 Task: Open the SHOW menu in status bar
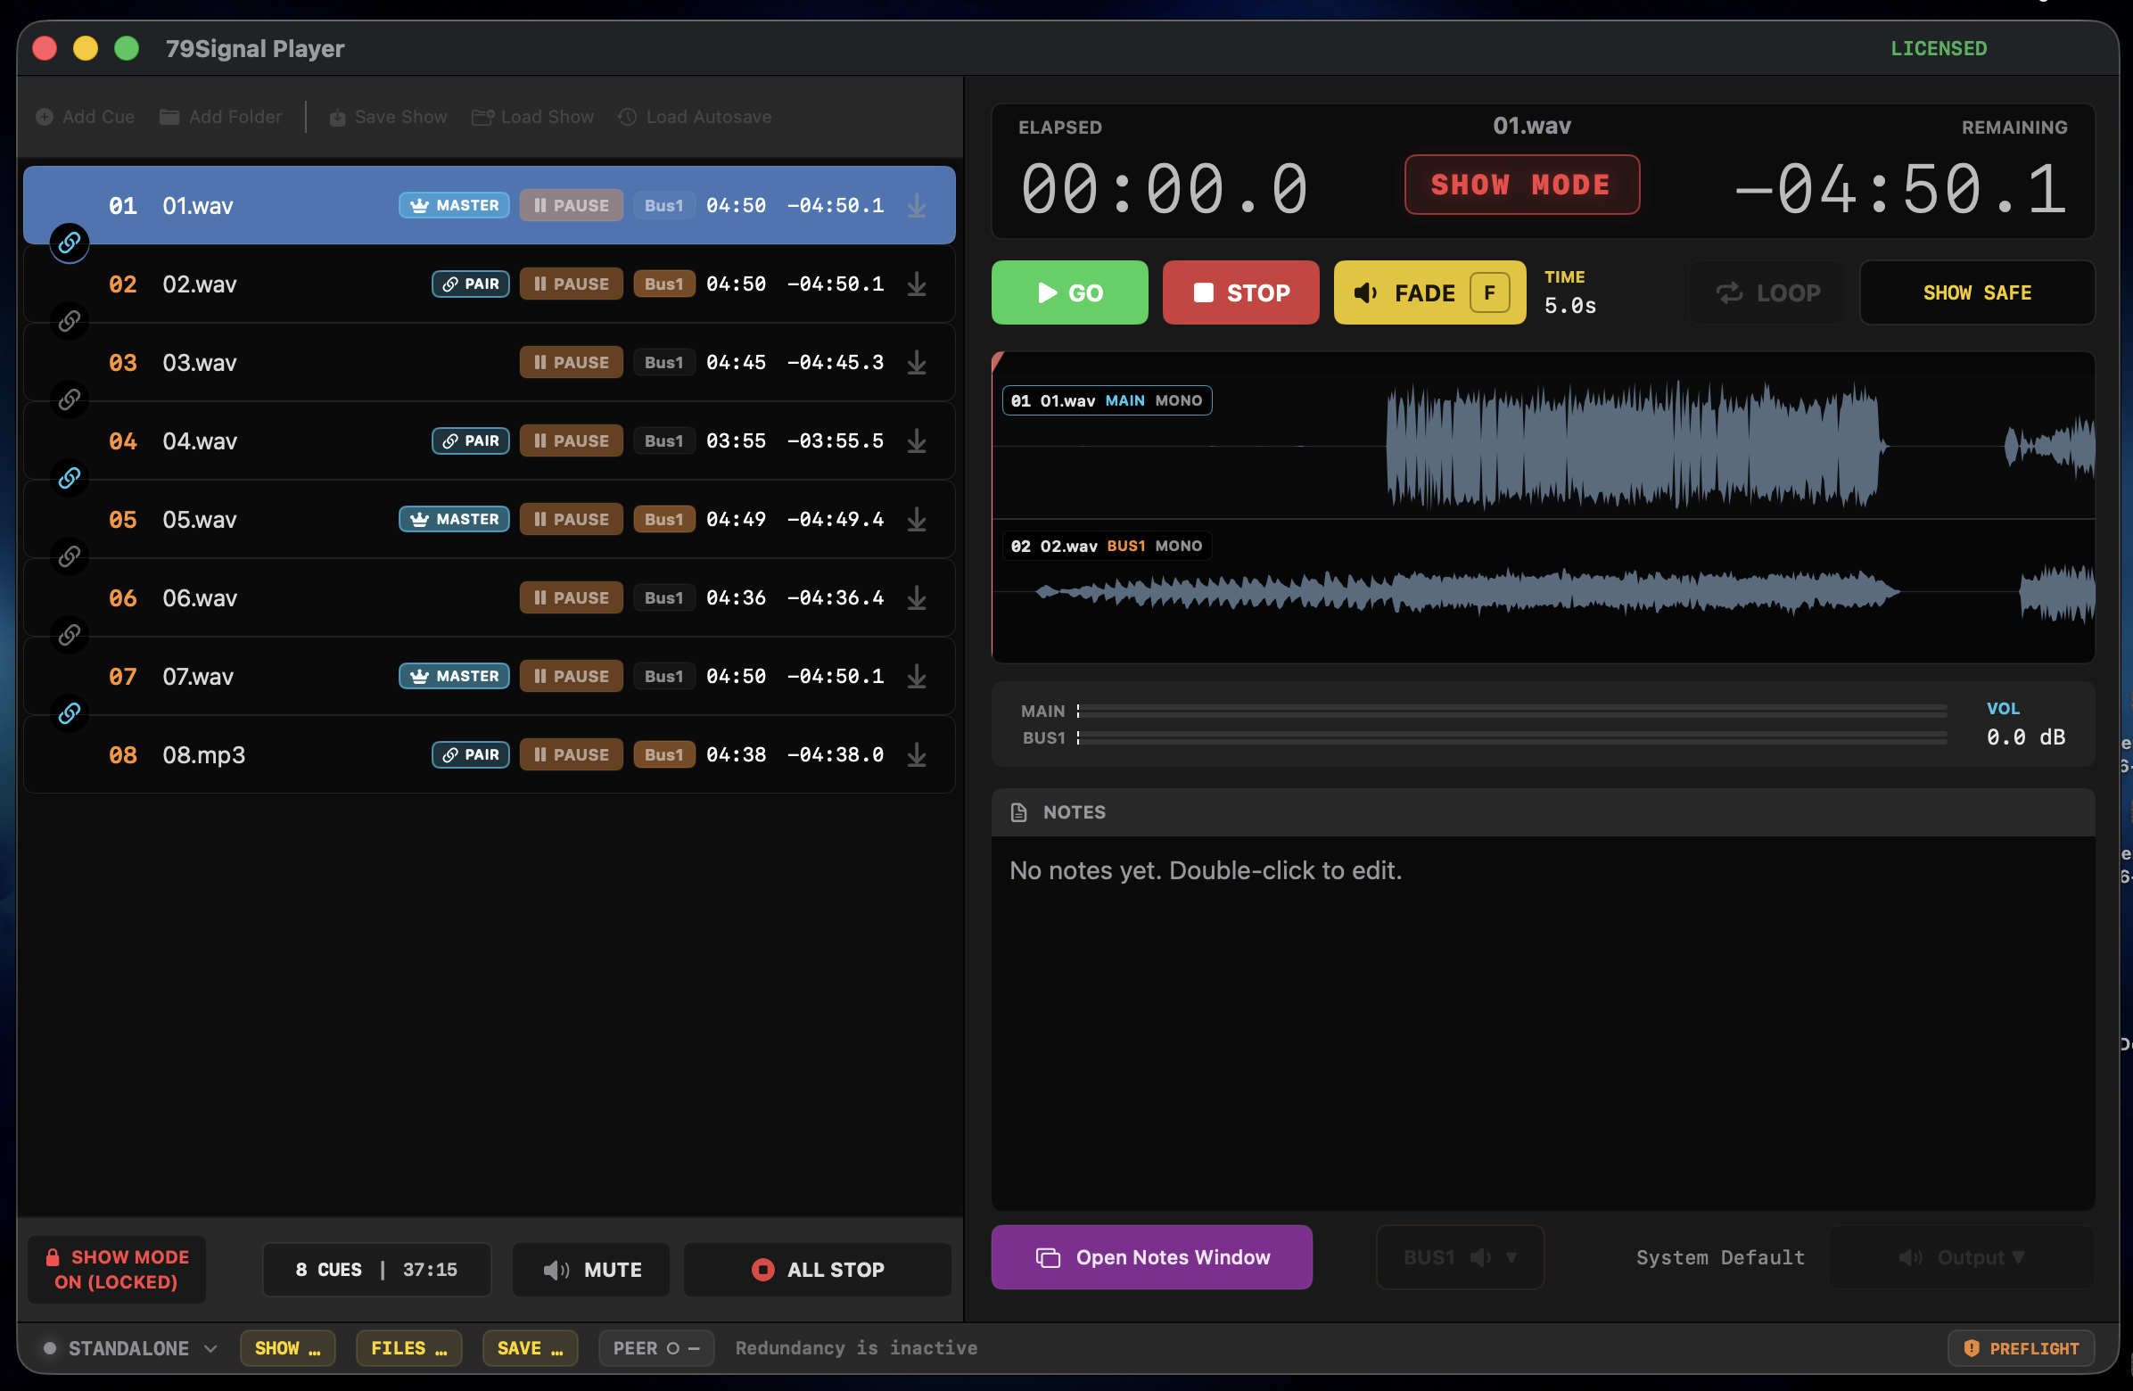(287, 1348)
